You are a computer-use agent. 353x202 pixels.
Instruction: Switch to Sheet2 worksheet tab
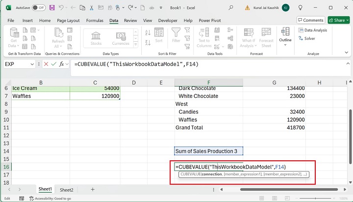[x=66, y=190]
